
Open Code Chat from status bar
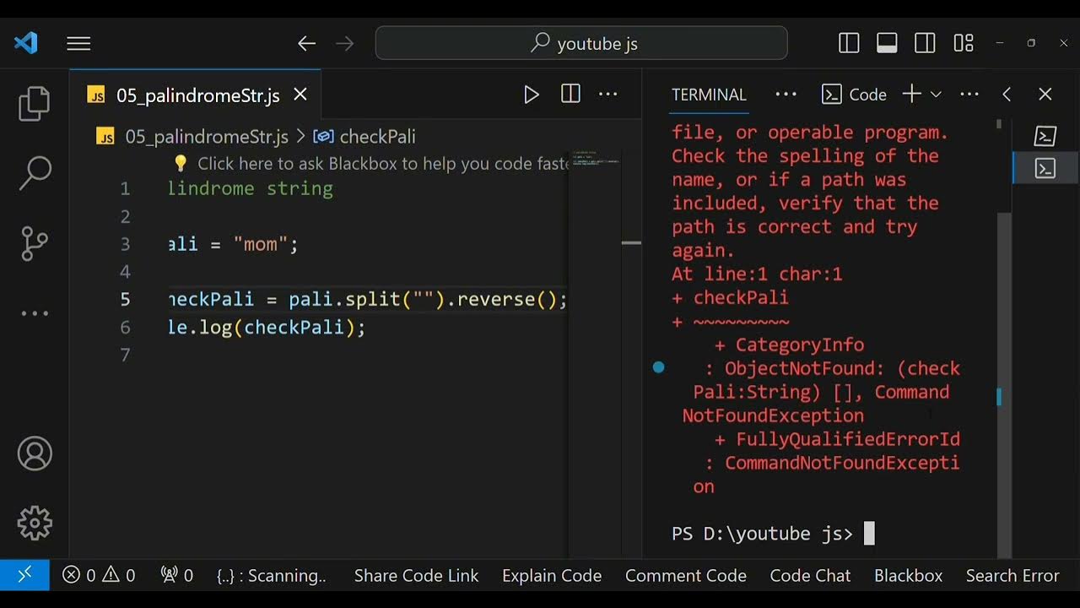click(x=810, y=576)
